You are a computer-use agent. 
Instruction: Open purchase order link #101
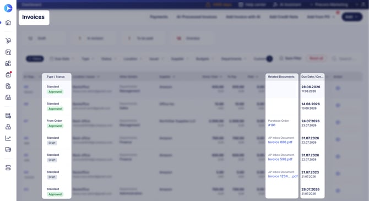[x=272, y=125]
